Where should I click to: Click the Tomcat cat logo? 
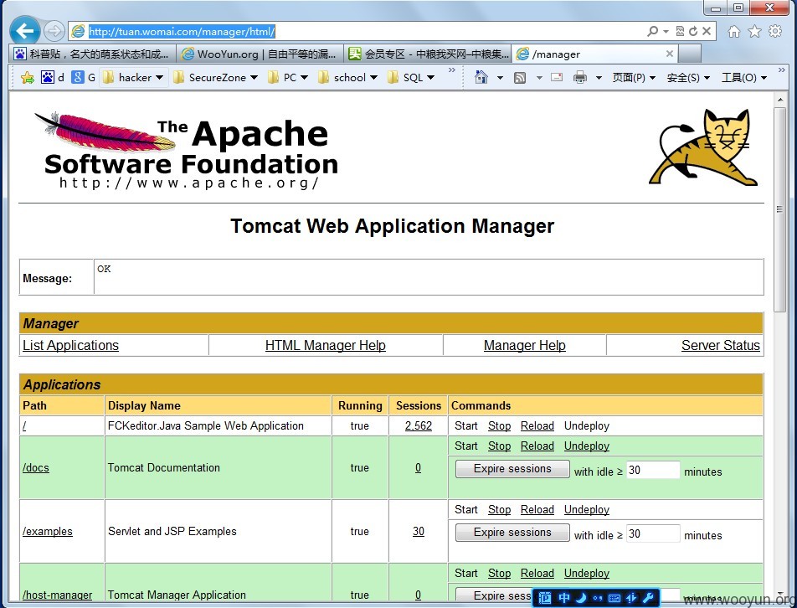(x=703, y=147)
